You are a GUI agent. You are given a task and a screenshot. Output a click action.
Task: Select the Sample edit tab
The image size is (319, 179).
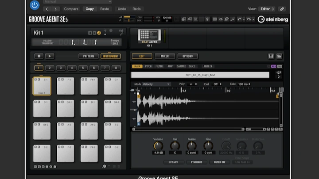click(181, 66)
